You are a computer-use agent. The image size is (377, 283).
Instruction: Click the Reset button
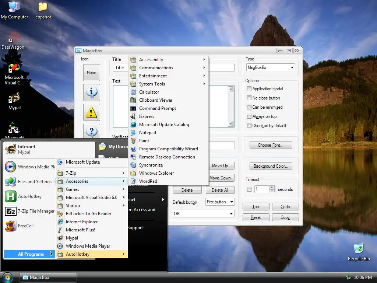click(x=256, y=217)
